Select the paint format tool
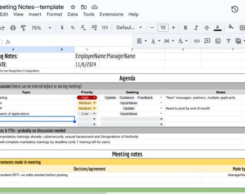This screenshot has height=194, width=245. (23, 28)
